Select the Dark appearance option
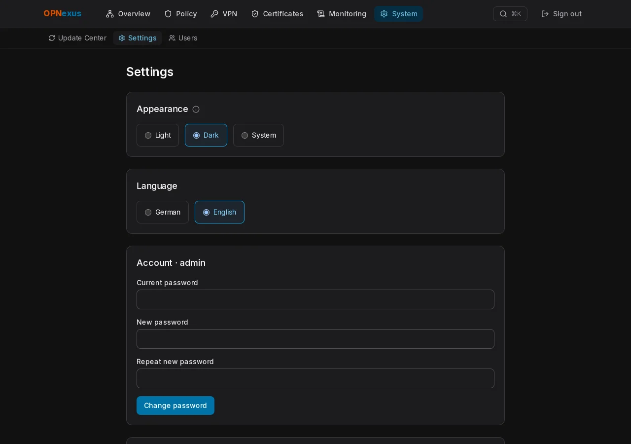Image resolution: width=631 pixels, height=444 pixels. (x=206, y=135)
